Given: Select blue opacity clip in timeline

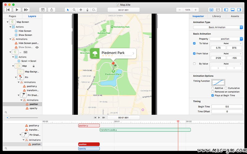Looking at the screenshot, I should click(89, 148).
